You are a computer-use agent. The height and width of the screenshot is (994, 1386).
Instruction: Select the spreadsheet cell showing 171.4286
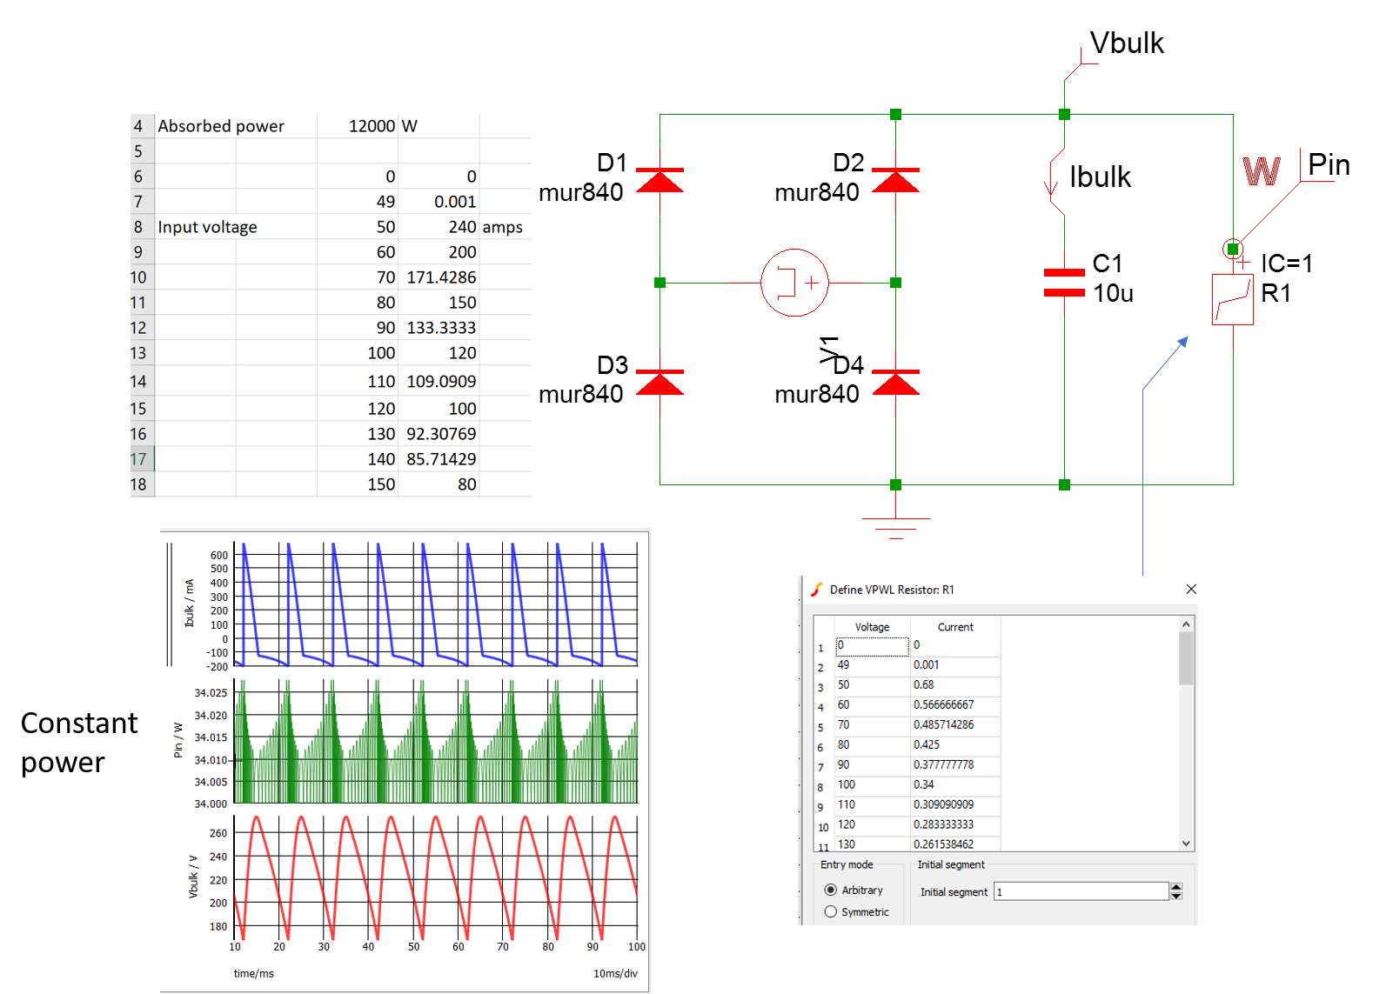click(439, 277)
